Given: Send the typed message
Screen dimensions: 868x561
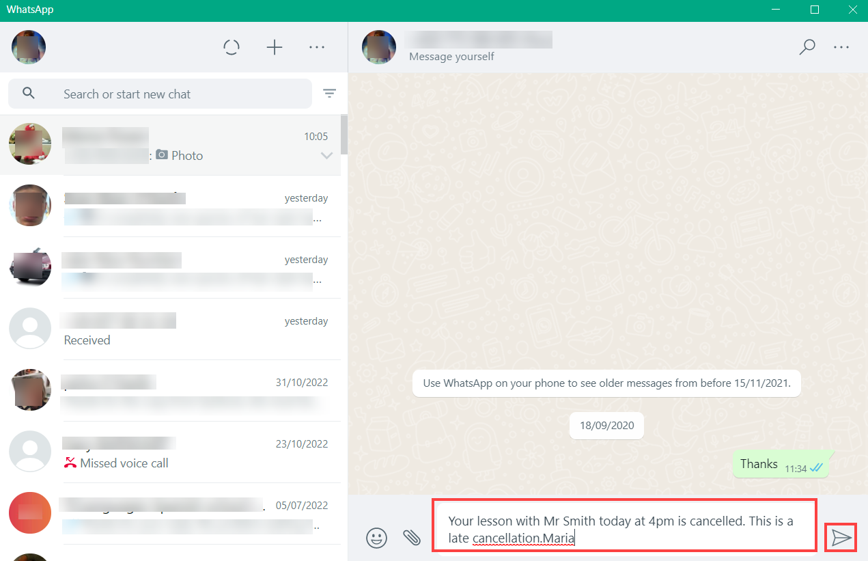Looking at the screenshot, I should coord(841,538).
